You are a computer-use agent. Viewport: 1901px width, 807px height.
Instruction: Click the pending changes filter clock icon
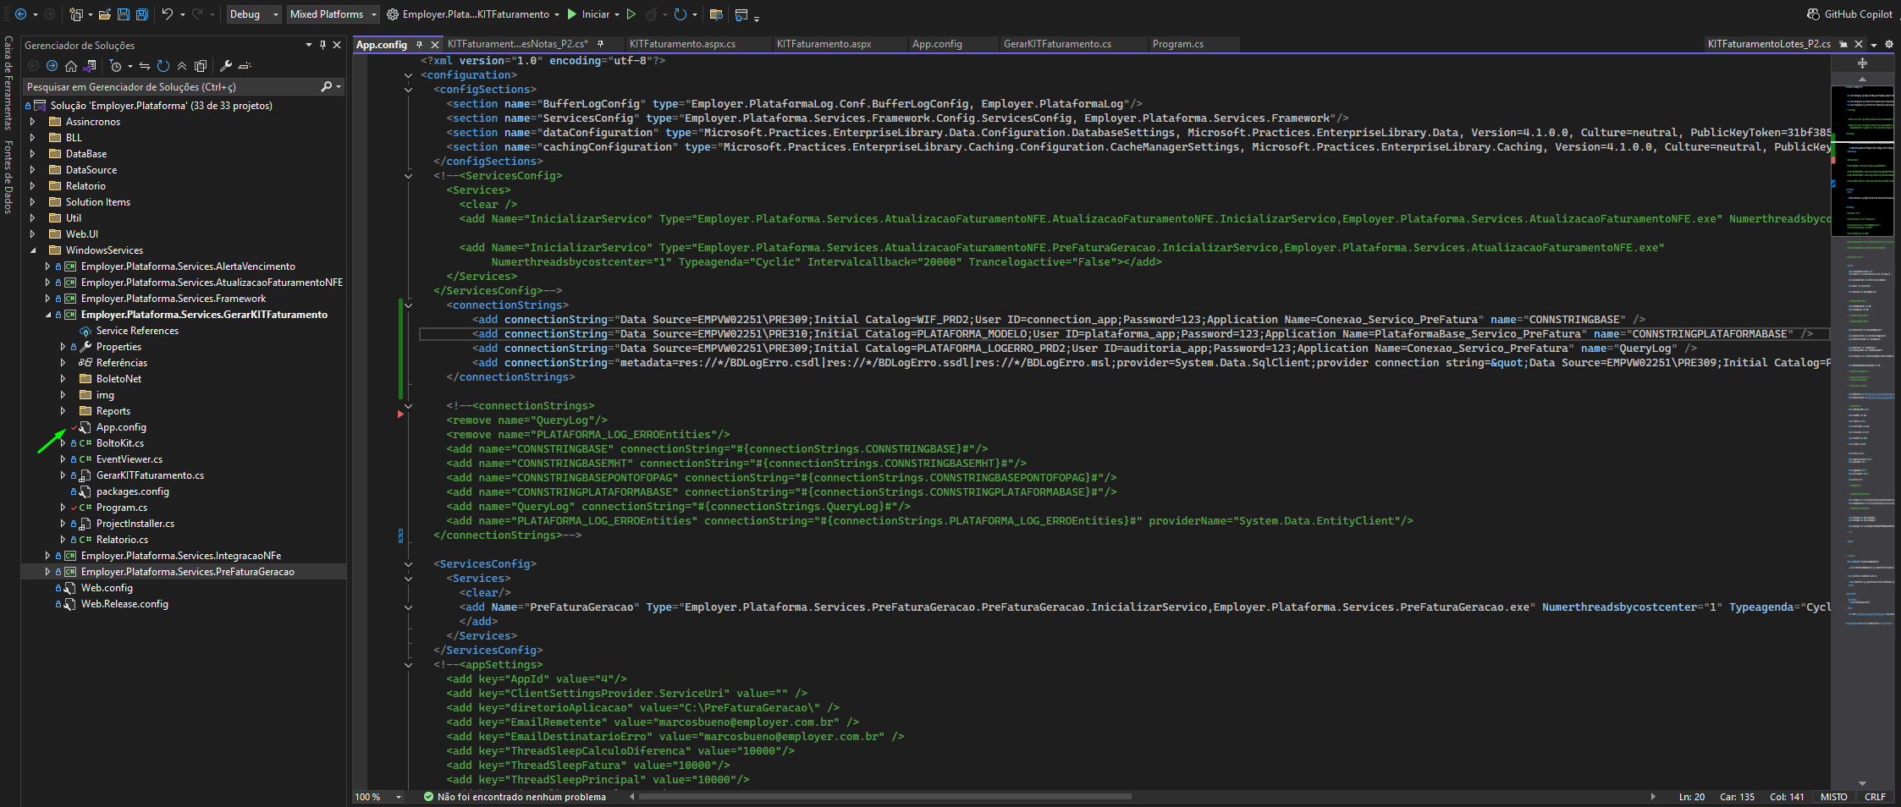(x=115, y=66)
